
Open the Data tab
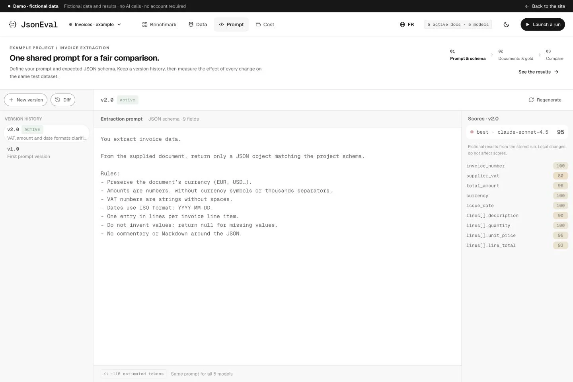pos(198,24)
